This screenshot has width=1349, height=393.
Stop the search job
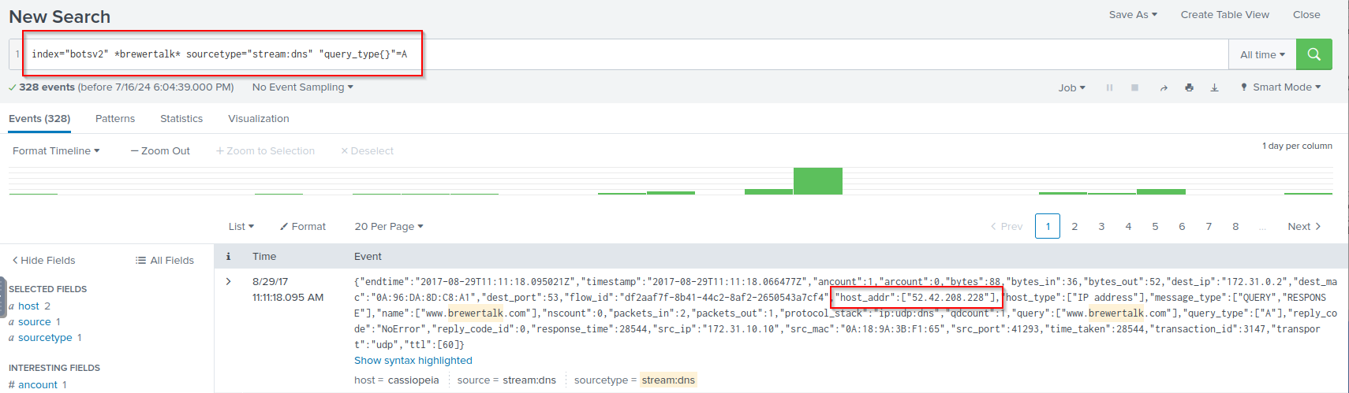click(1134, 87)
